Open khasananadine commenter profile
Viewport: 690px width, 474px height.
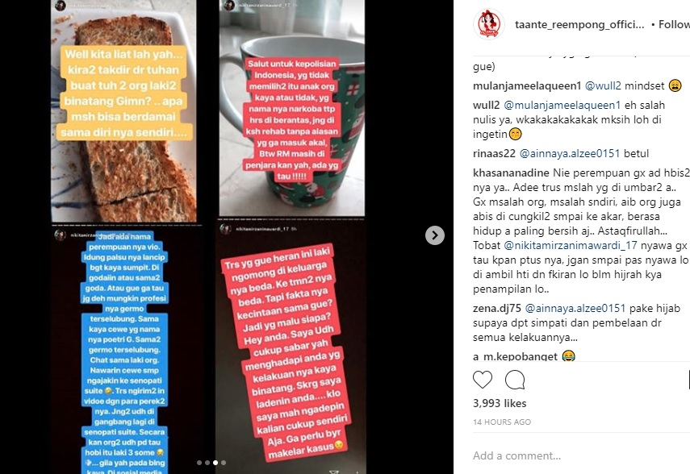click(511, 173)
